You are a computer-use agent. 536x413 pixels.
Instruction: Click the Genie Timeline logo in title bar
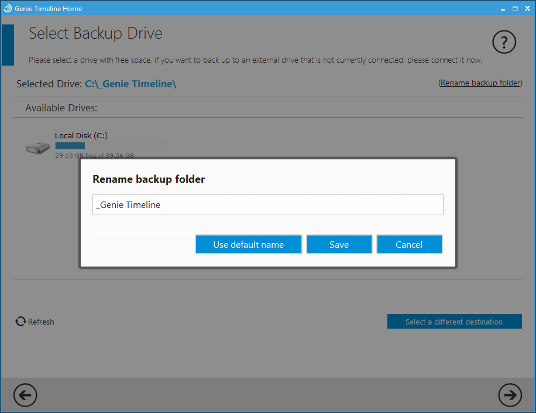click(x=8, y=8)
